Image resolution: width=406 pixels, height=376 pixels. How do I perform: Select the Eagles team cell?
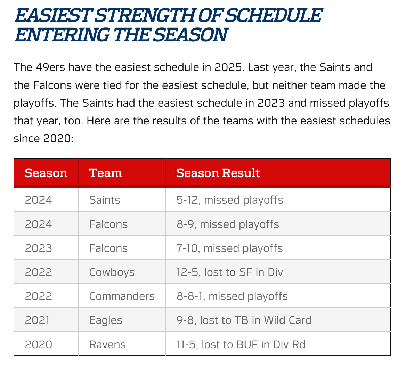(106, 320)
